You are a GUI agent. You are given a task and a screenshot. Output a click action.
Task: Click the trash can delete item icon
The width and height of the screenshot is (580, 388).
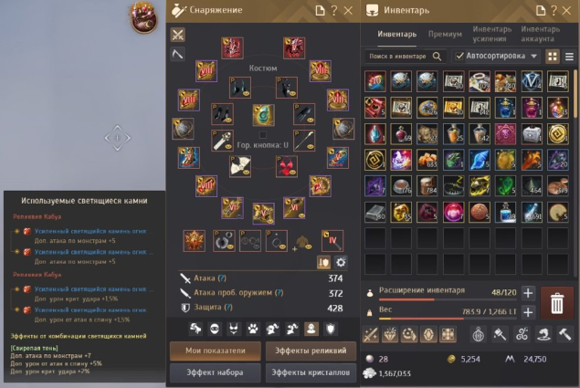556,303
